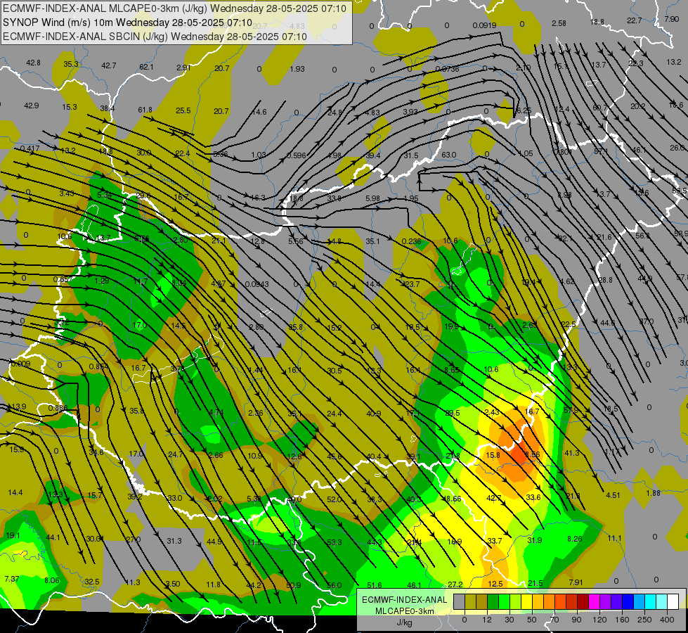Click the map value 0.854
This screenshot has height=633, width=688.
coord(98,367)
